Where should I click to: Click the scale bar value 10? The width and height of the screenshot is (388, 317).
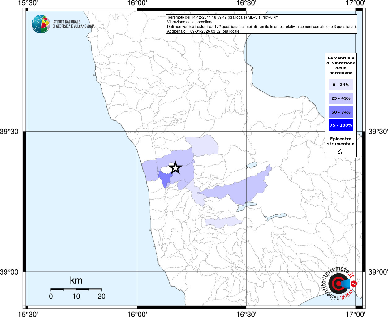pos(76,296)
